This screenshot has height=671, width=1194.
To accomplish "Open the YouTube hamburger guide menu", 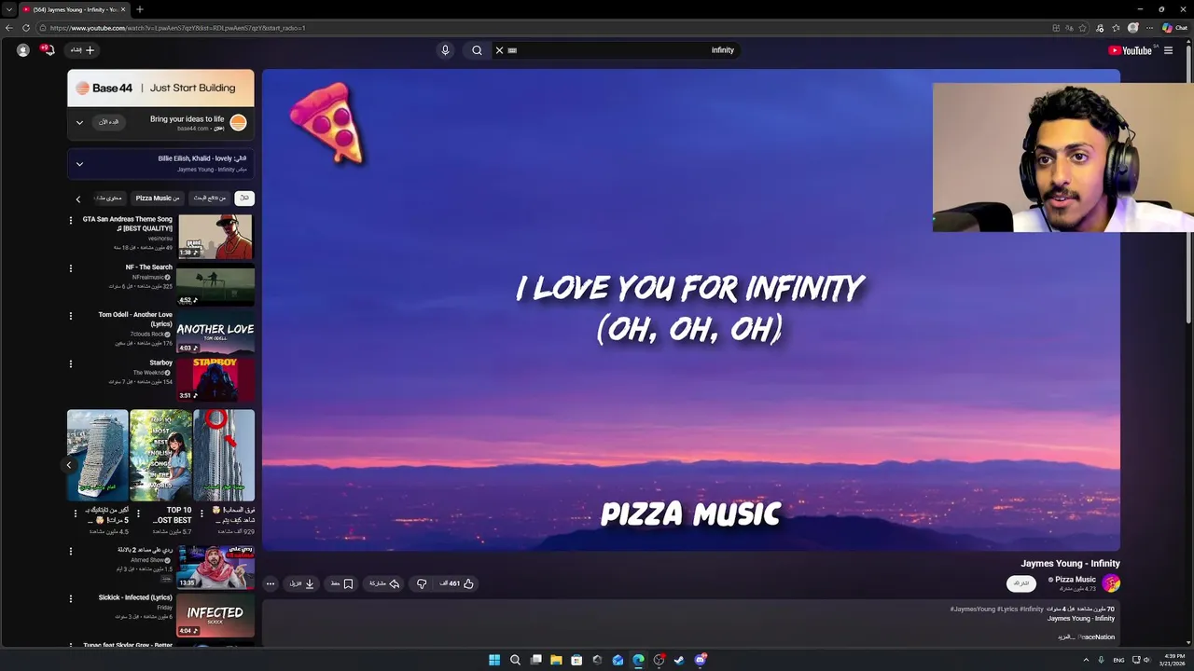I will coord(1168,50).
